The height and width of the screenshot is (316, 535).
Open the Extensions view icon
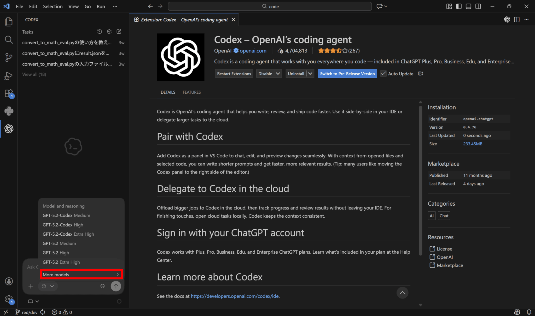point(9,93)
